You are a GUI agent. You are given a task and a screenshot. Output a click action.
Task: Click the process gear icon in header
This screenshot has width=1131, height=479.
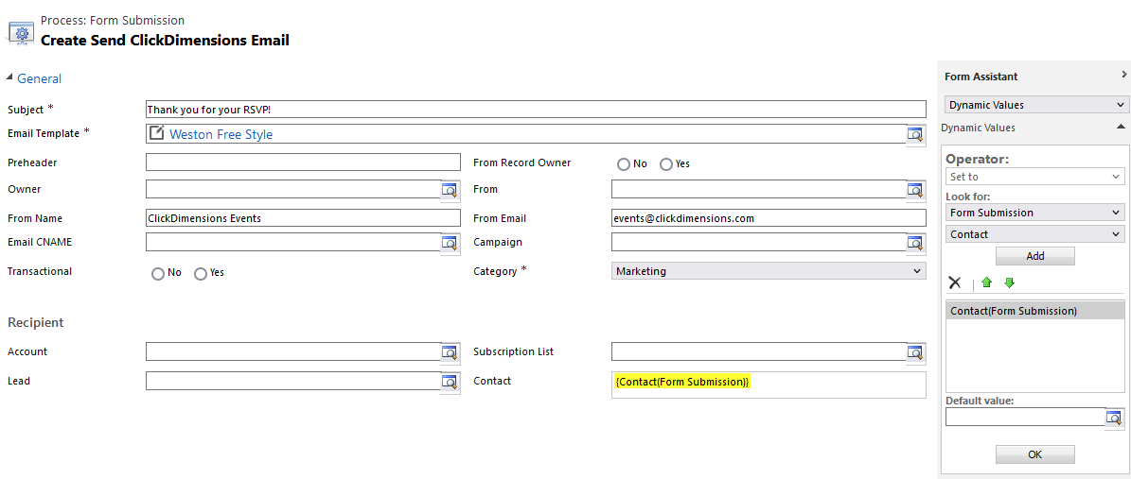pyautogui.click(x=21, y=33)
